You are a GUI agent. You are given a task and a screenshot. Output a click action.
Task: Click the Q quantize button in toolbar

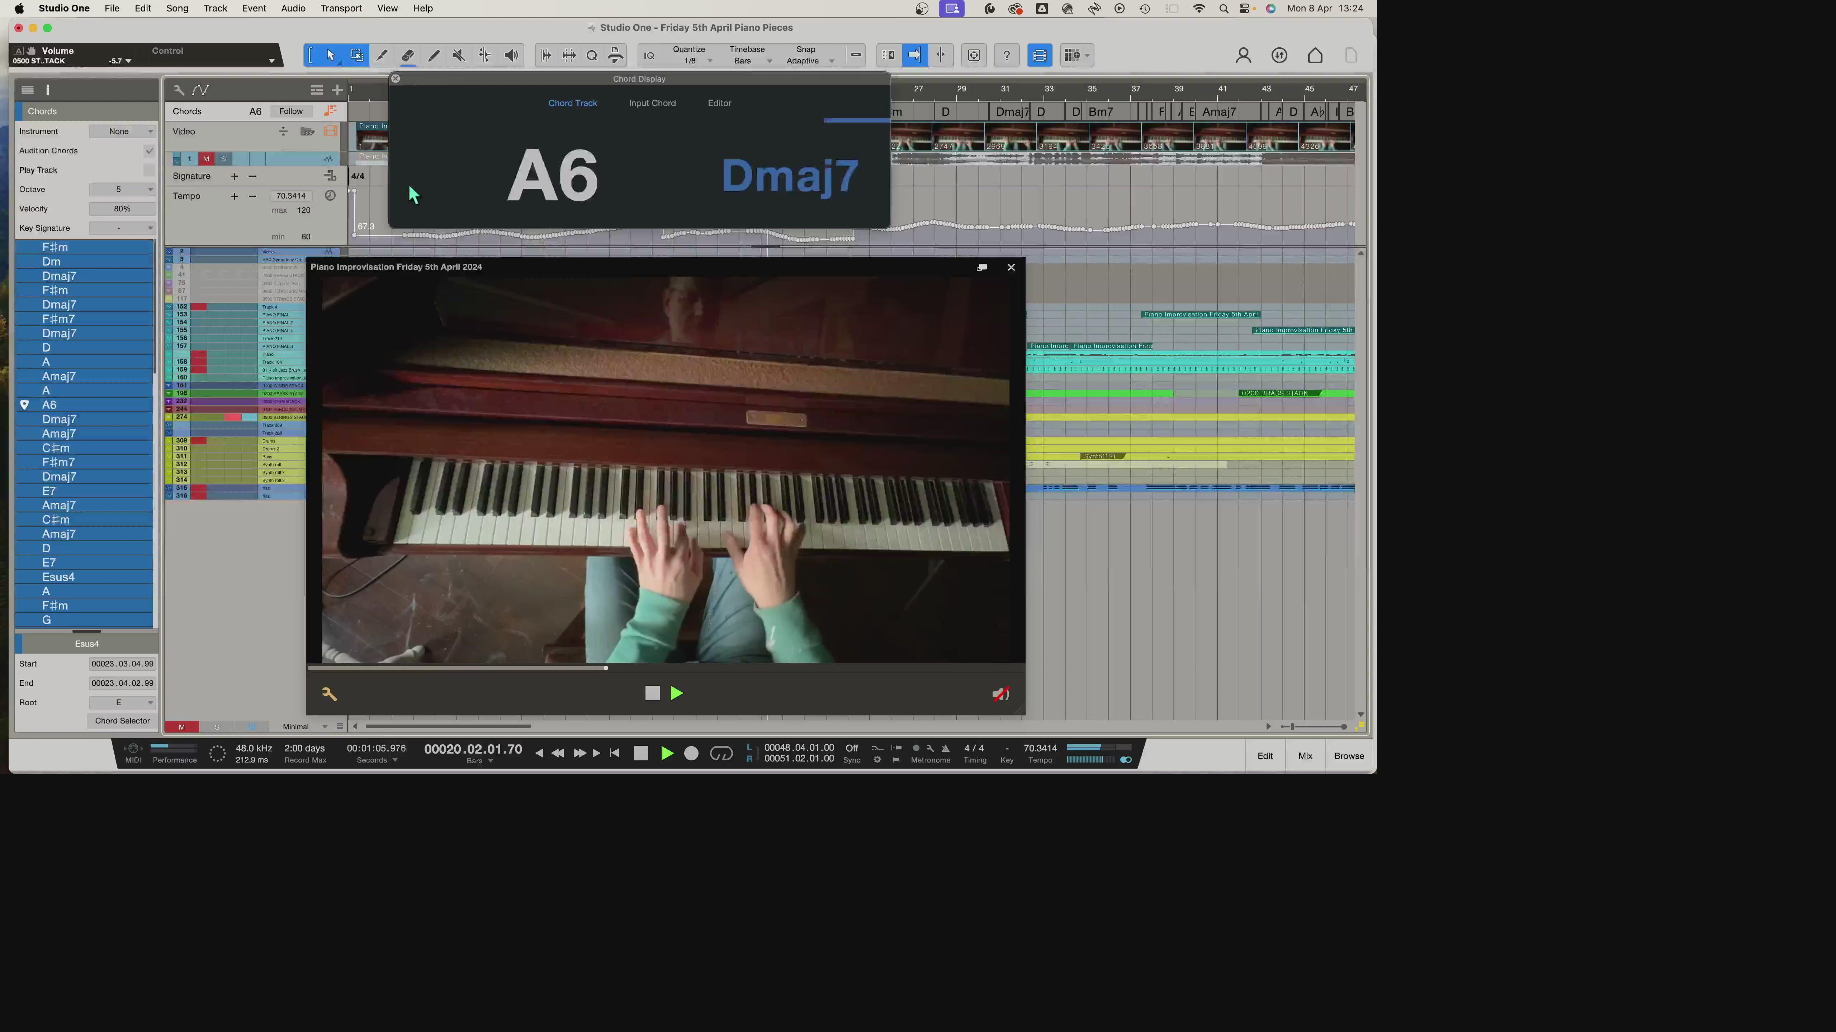[592, 55]
